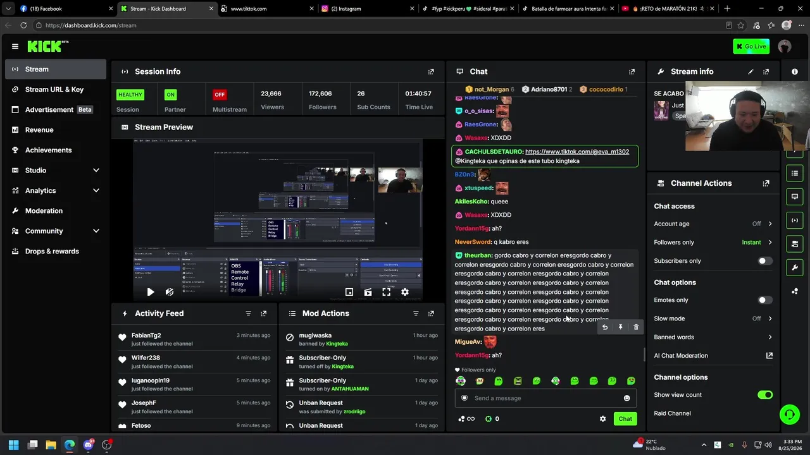The height and width of the screenshot is (455, 810).
Task: Open Stream in the sidebar
Action: point(56,70)
